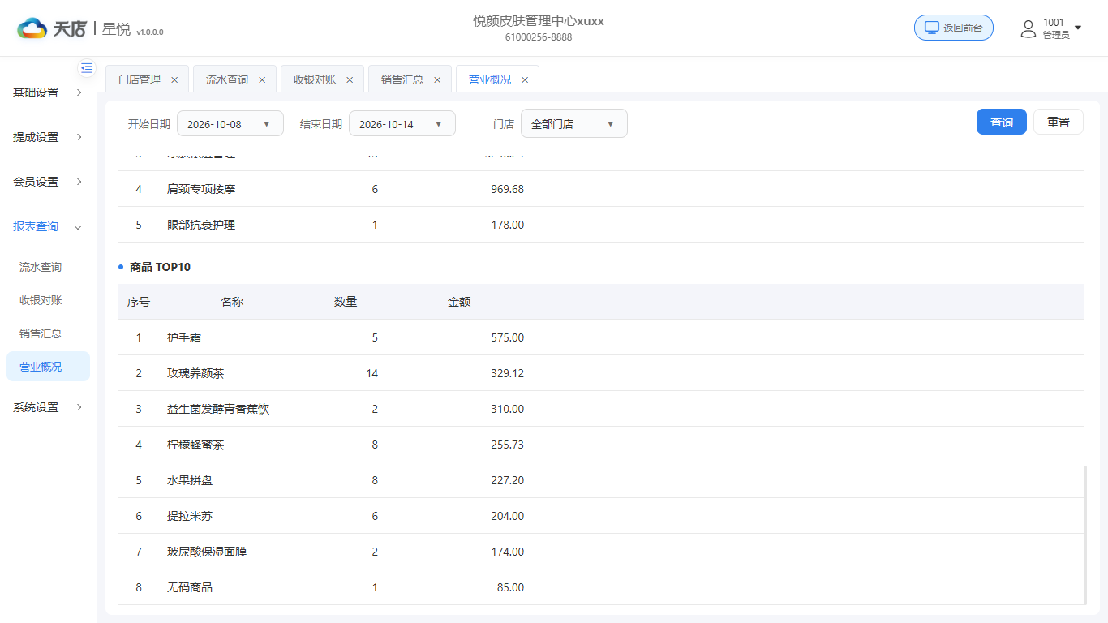This screenshot has height=623, width=1108.
Task: Select 营业概况 in the sidebar
Action: 48,367
